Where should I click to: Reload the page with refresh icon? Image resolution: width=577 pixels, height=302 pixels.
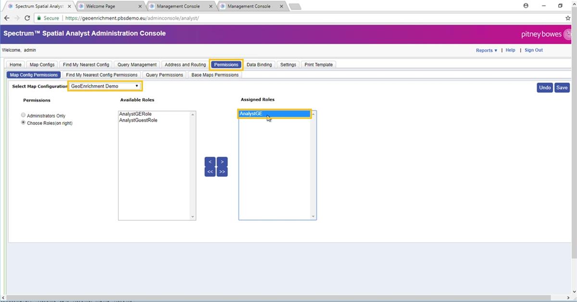pyautogui.click(x=27, y=18)
